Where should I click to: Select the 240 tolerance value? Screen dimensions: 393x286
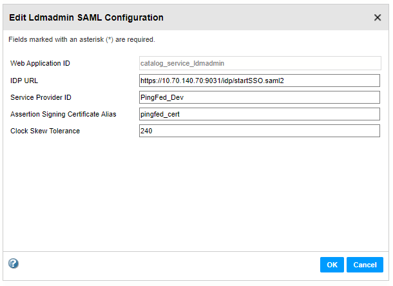146,131
